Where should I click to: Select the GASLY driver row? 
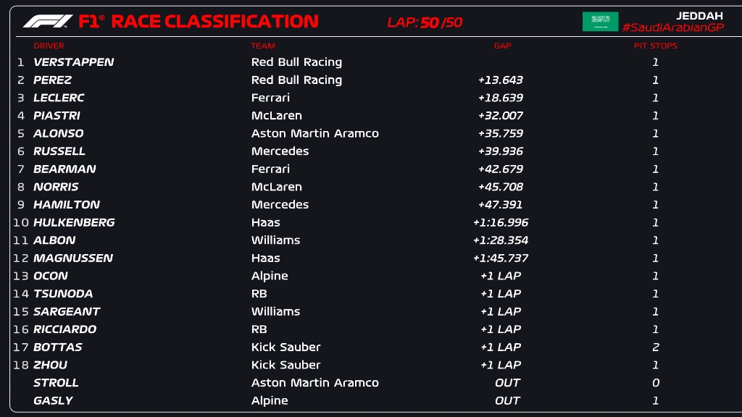click(x=53, y=401)
